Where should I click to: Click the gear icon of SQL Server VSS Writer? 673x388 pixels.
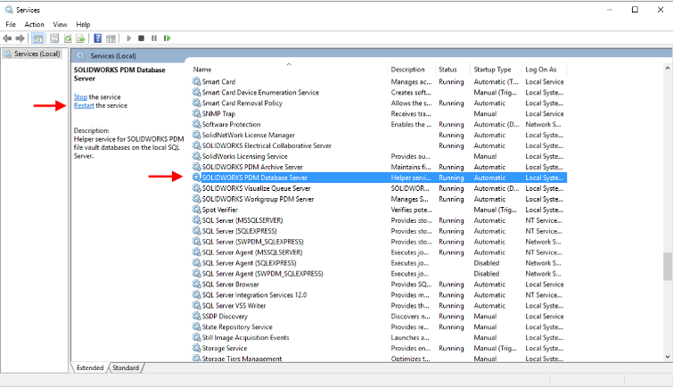(197, 306)
